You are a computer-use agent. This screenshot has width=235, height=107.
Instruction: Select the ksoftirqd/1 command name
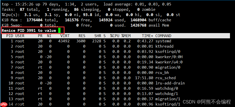coord(168,104)
